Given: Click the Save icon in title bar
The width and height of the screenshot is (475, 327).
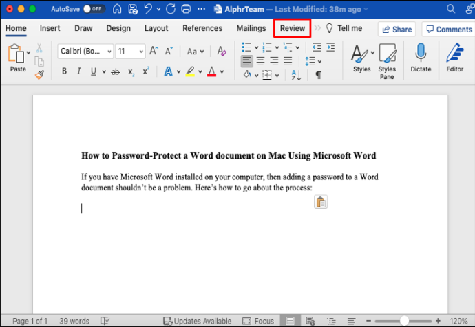Looking at the screenshot, I should tap(133, 9).
